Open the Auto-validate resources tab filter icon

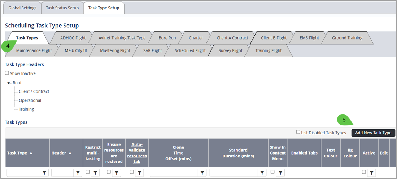(x=139, y=173)
